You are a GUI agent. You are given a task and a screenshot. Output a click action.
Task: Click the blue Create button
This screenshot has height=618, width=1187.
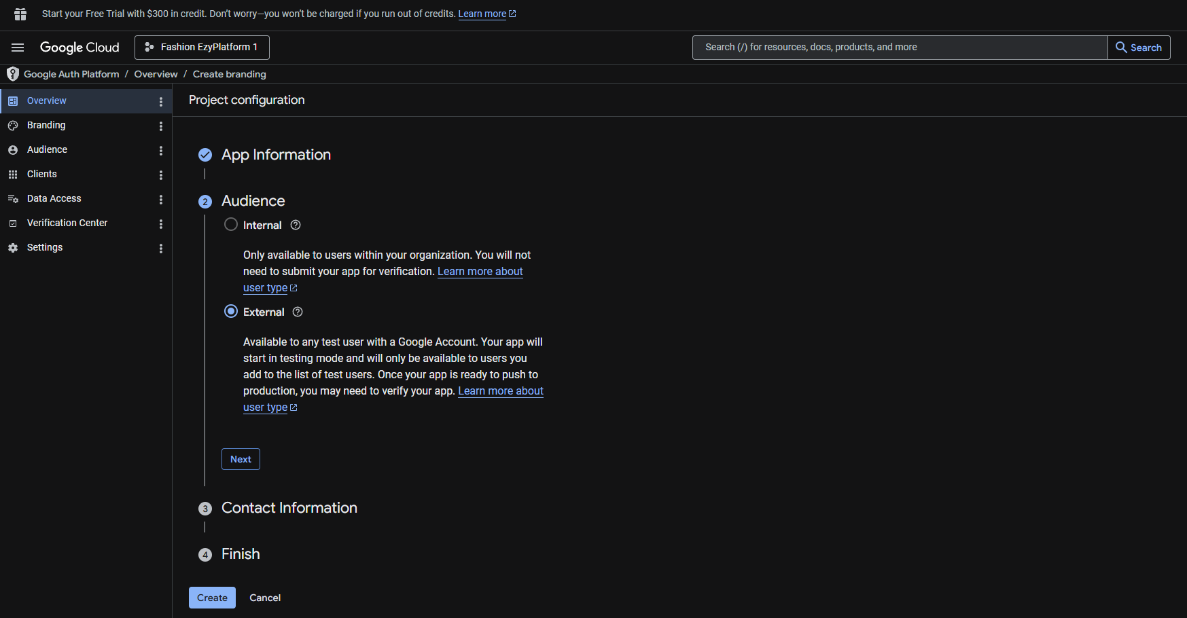tap(212, 598)
